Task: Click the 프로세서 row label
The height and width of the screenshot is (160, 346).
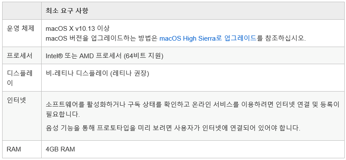Action: pyautogui.click(x=20, y=56)
